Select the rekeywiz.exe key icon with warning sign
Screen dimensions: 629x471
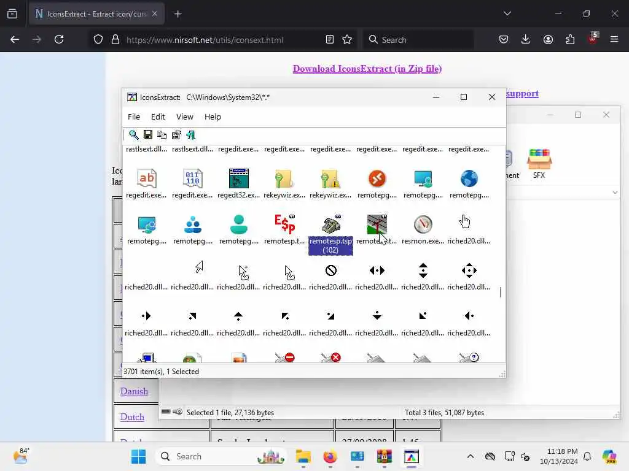click(330, 178)
